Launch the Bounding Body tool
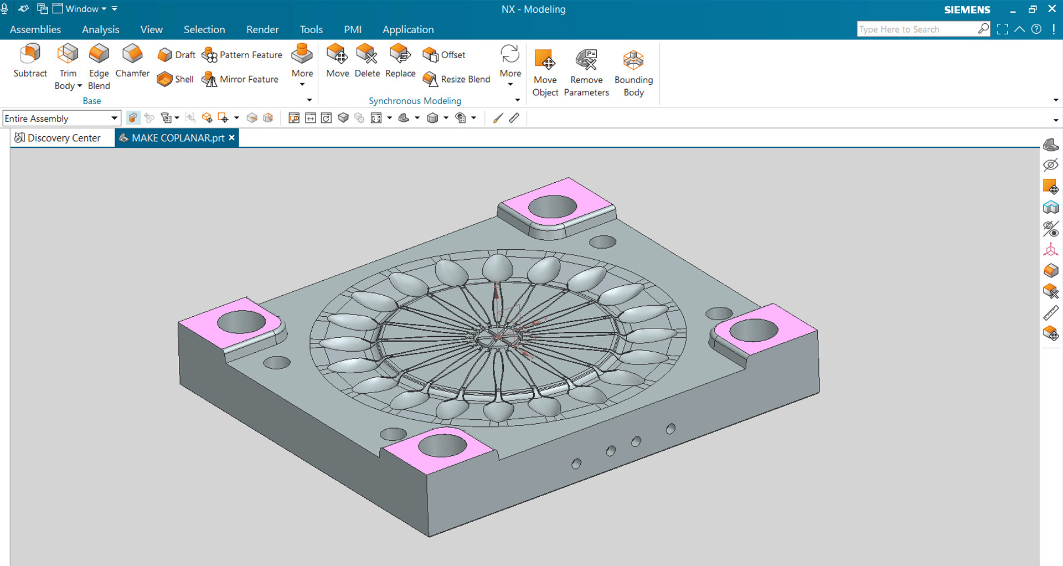The image size is (1063, 566). [633, 71]
